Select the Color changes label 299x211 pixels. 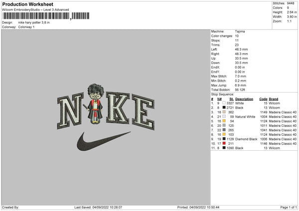(222, 36)
